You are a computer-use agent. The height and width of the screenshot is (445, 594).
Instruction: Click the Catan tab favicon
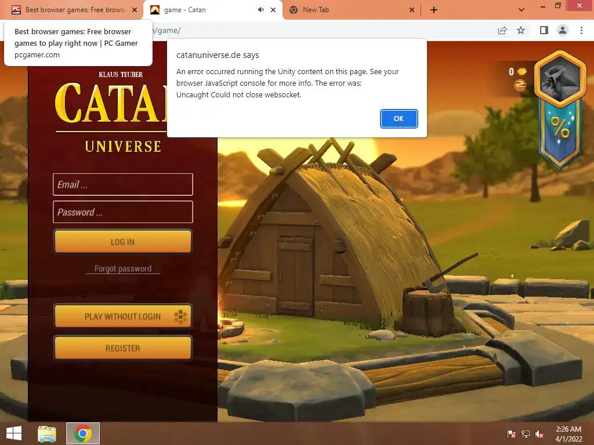pos(155,10)
